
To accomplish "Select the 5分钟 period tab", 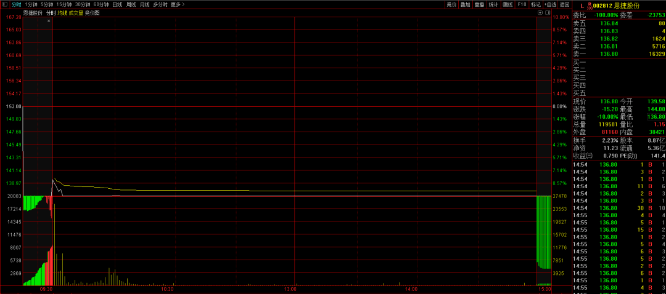I will pyautogui.click(x=47, y=4).
